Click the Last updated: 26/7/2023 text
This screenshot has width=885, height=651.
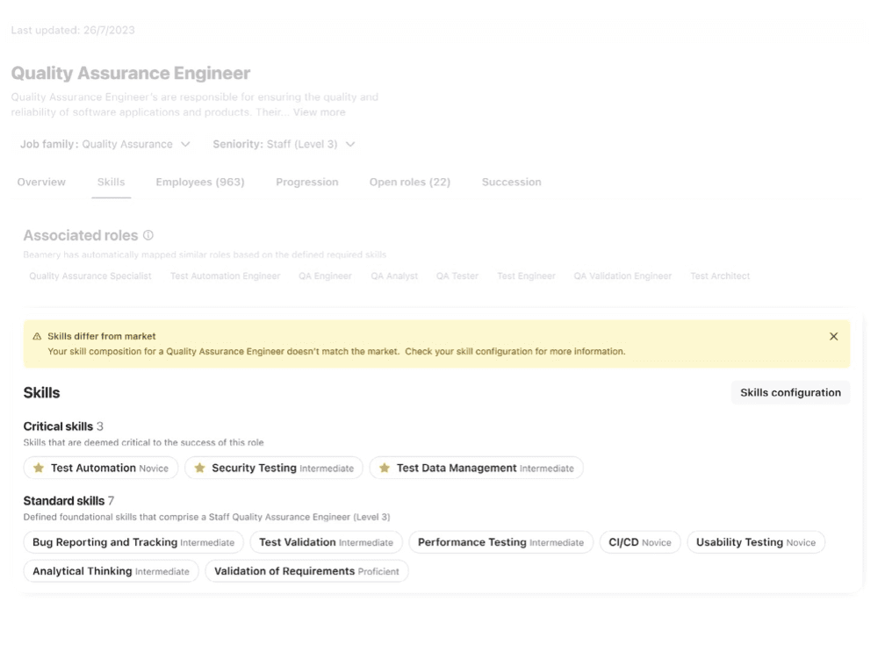pos(73,31)
